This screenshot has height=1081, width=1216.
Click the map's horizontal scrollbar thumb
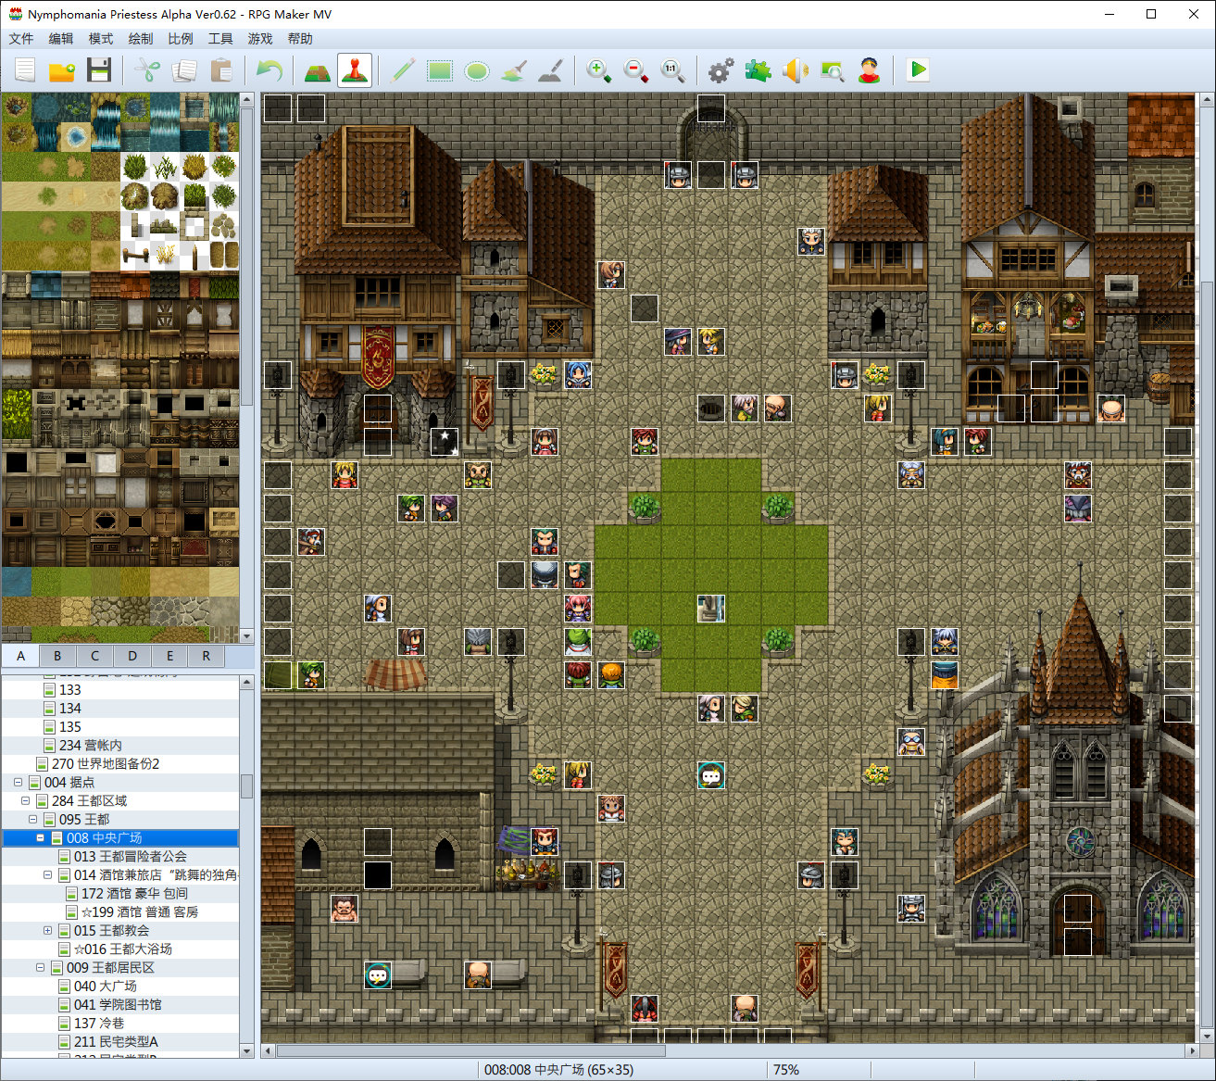click(470, 1051)
